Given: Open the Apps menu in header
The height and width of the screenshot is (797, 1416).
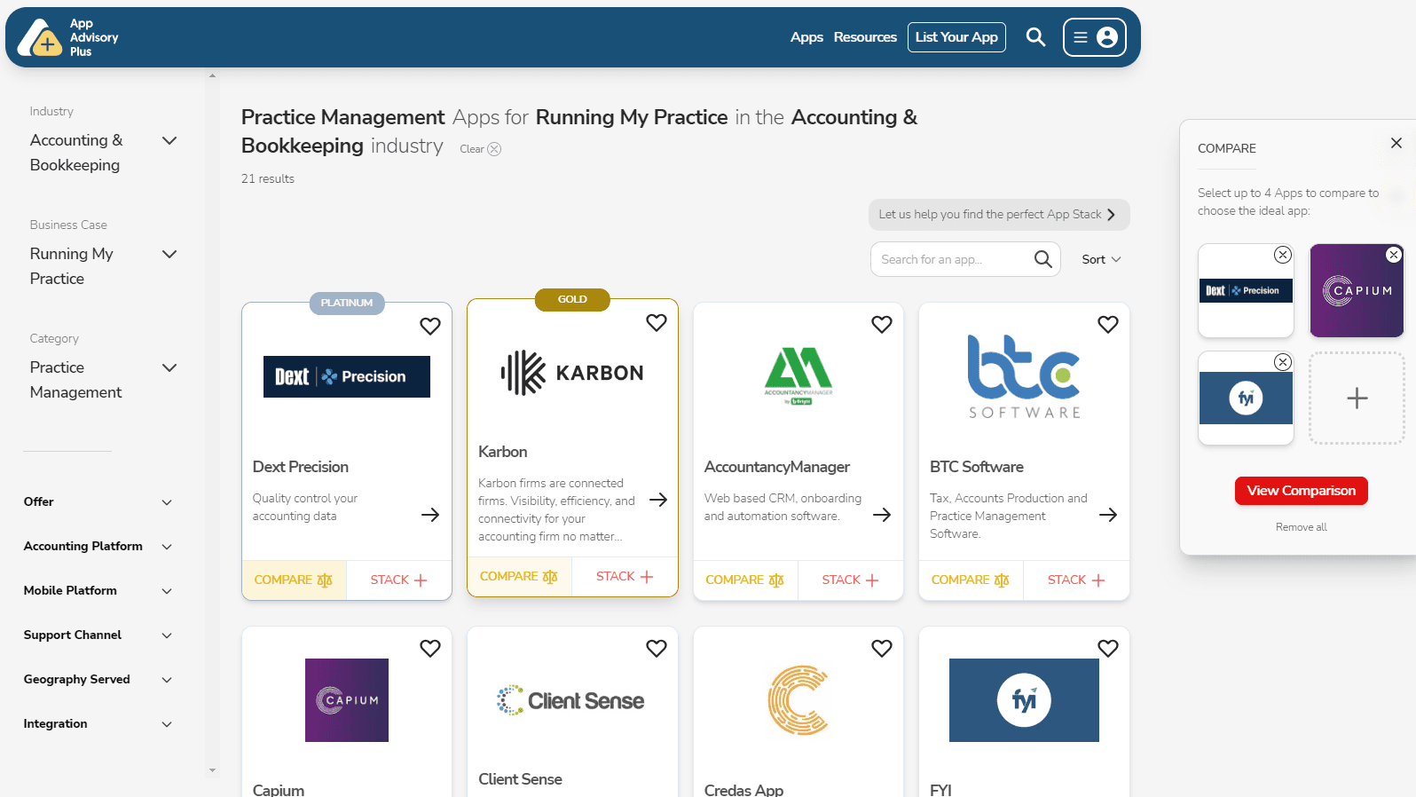Looking at the screenshot, I should [806, 37].
